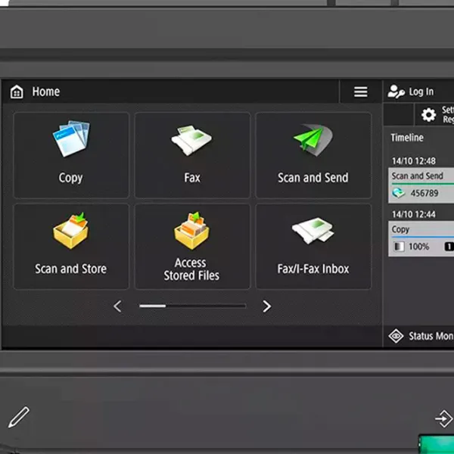The image size is (454, 454).
Task: Select the Copy 100% timeline entry
Action: click(x=421, y=239)
